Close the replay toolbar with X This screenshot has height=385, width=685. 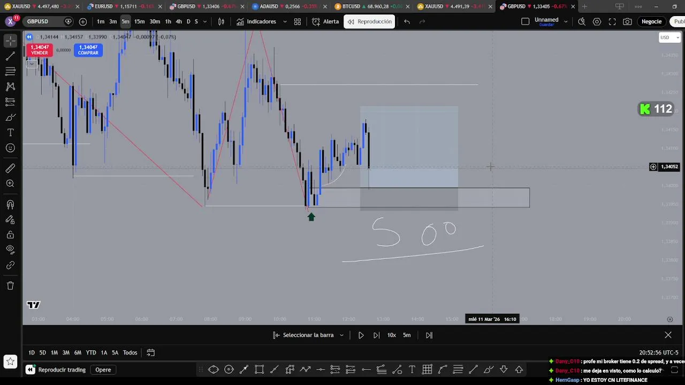click(668, 335)
